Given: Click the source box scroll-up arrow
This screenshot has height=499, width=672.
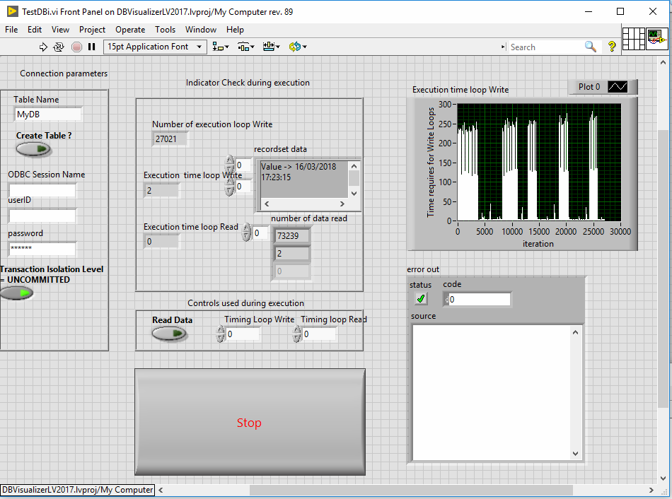Looking at the screenshot, I should click(576, 332).
